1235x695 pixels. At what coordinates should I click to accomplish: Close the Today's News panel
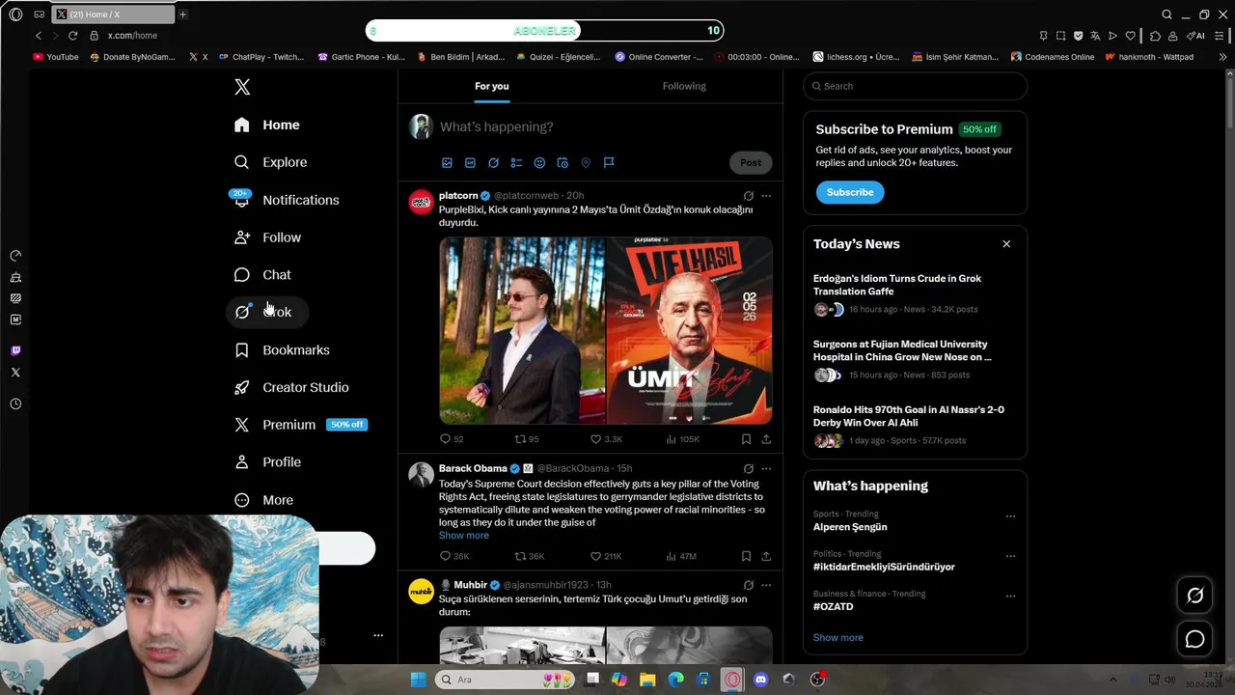point(1006,244)
